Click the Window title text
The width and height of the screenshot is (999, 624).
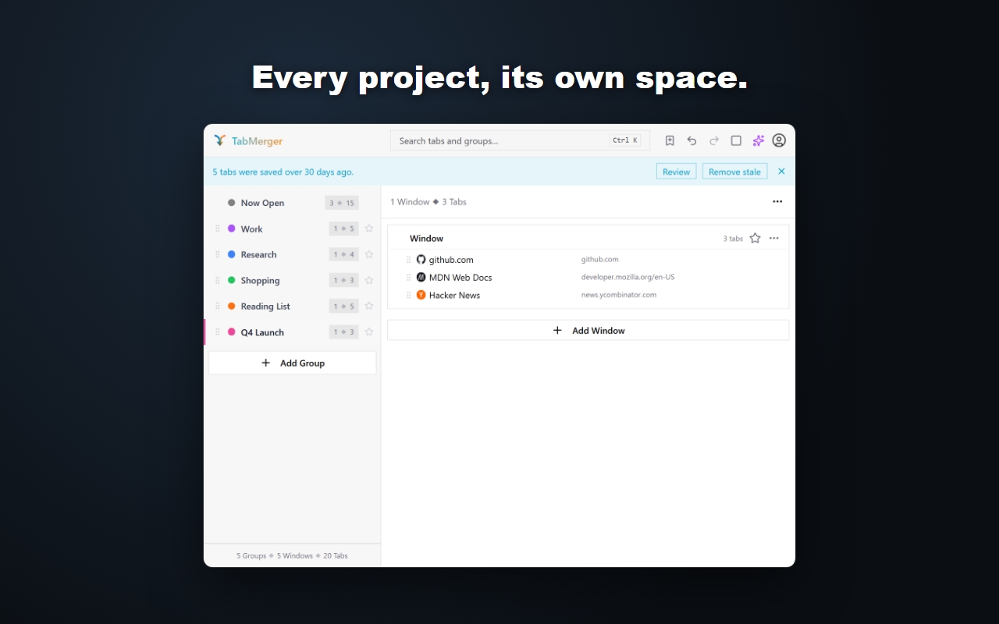pos(426,239)
